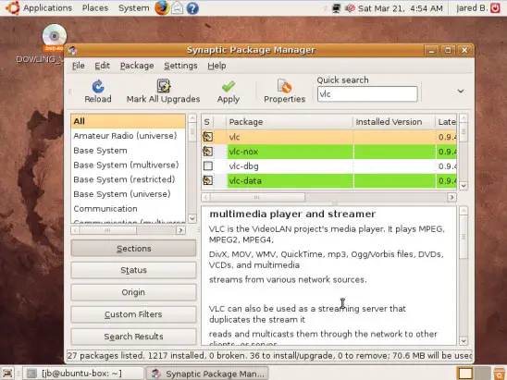Image resolution: width=507 pixels, height=380 pixels.
Task: Click in the Quick search field
Action: [x=367, y=94]
